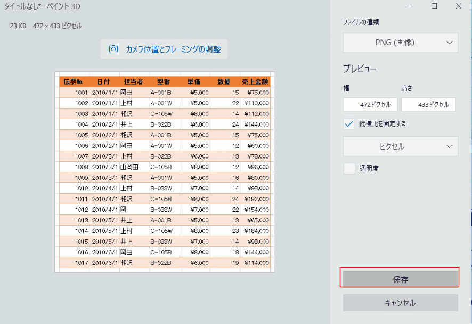The image size is (472, 324).
Task: Click the 伝票No. header in preview
Action: tap(73, 82)
